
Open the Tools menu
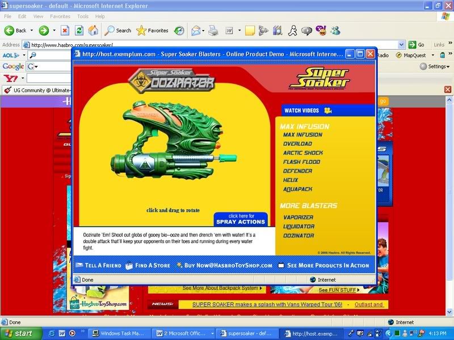coord(83,16)
